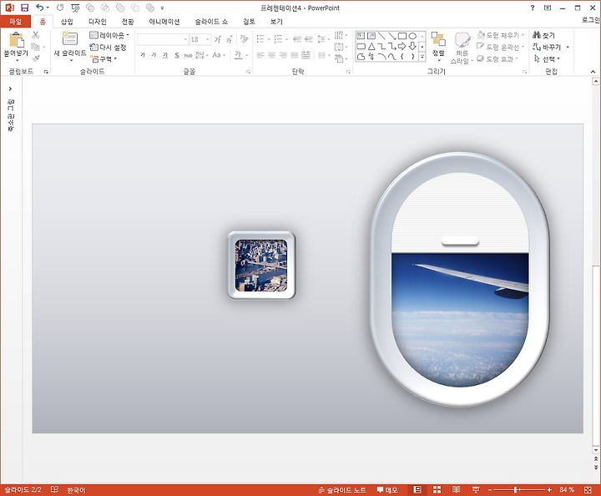Screen dimensions: 601x496
Task: Switch to slide sorter view
Action: click(437, 489)
